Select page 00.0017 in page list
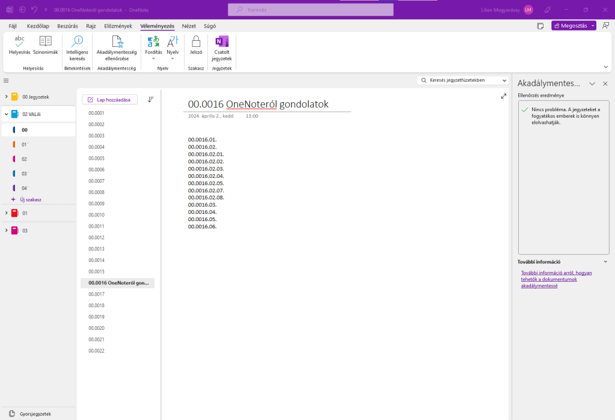Image resolution: width=615 pixels, height=420 pixels. (x=97, y=294)
